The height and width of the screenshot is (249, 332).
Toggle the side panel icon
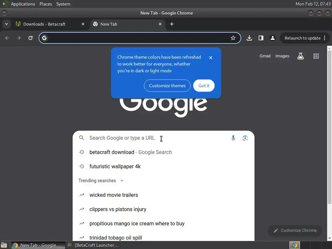(x=261, y=38)
